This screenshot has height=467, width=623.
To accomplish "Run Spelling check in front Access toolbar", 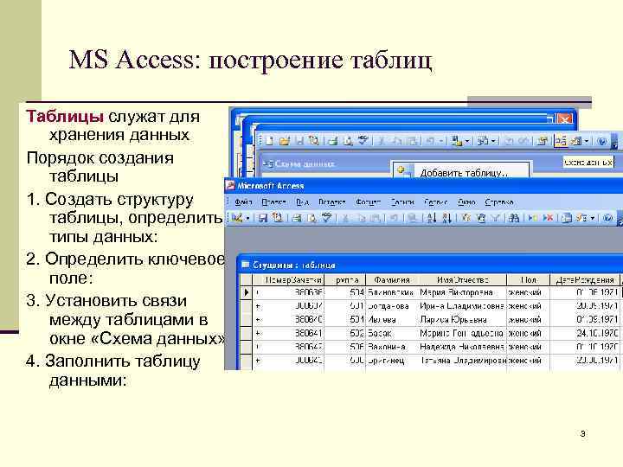I will pyautogui.click(x=326, y=218).
